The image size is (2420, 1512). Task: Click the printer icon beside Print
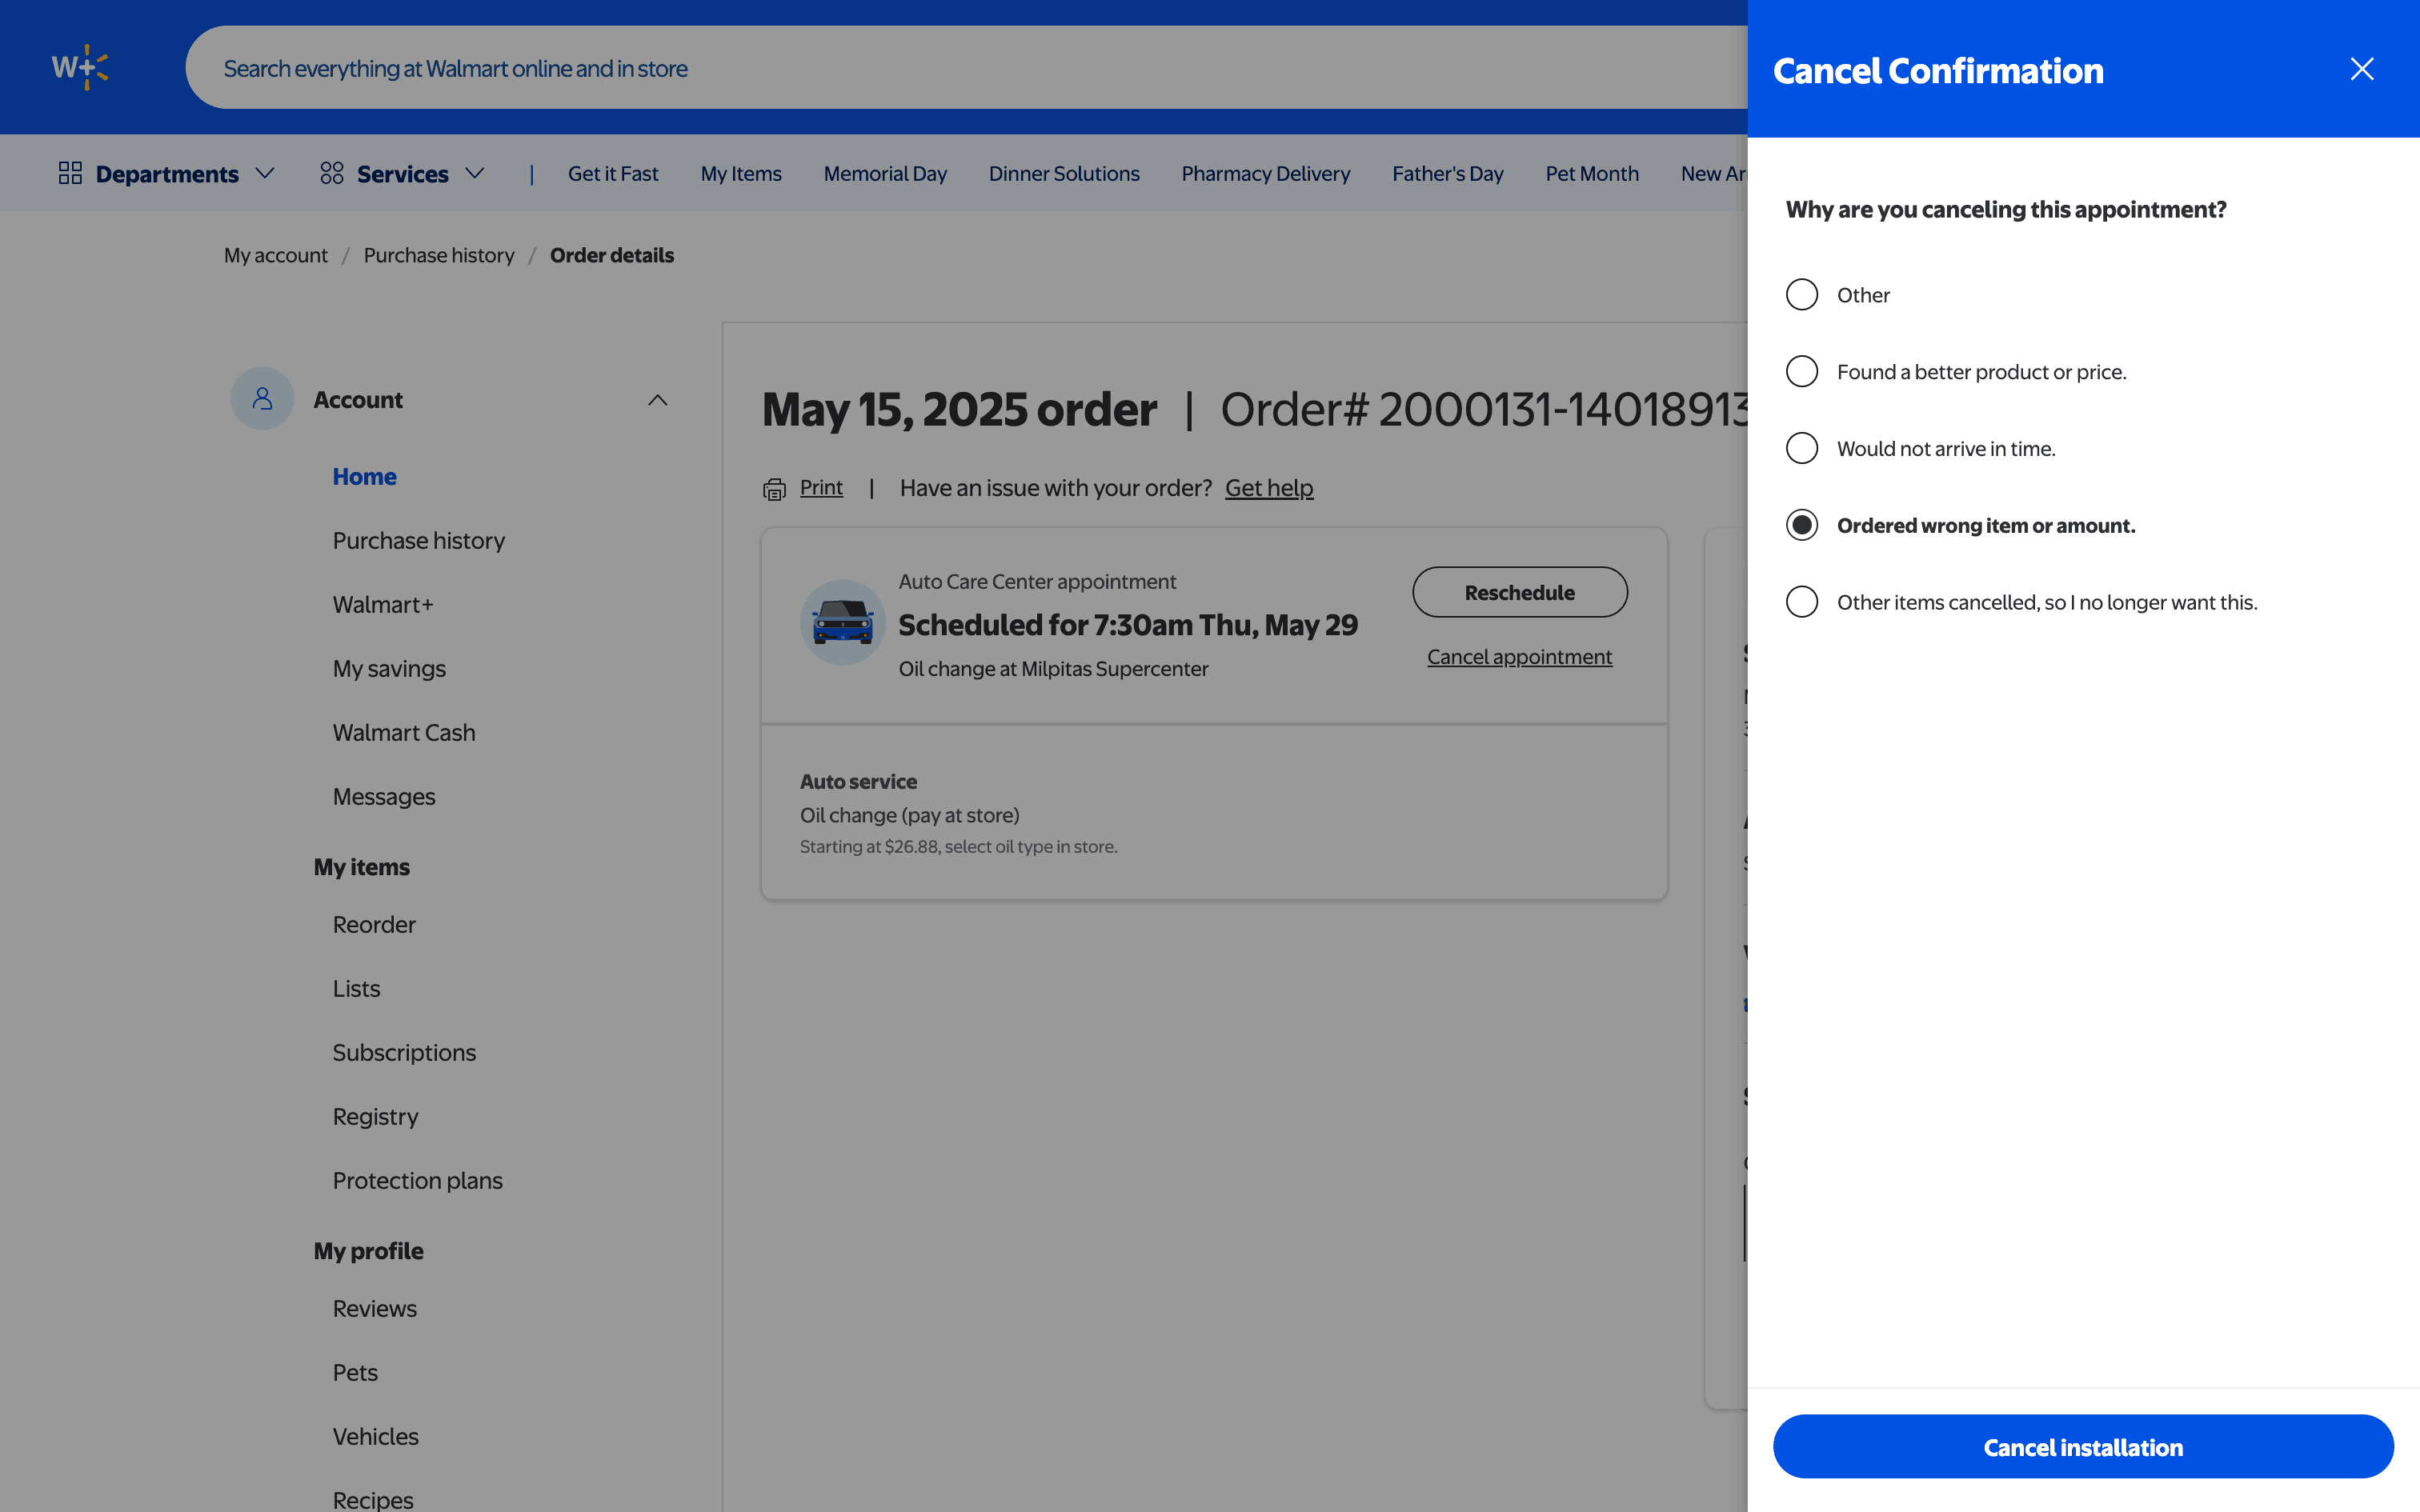pos(774,489)
